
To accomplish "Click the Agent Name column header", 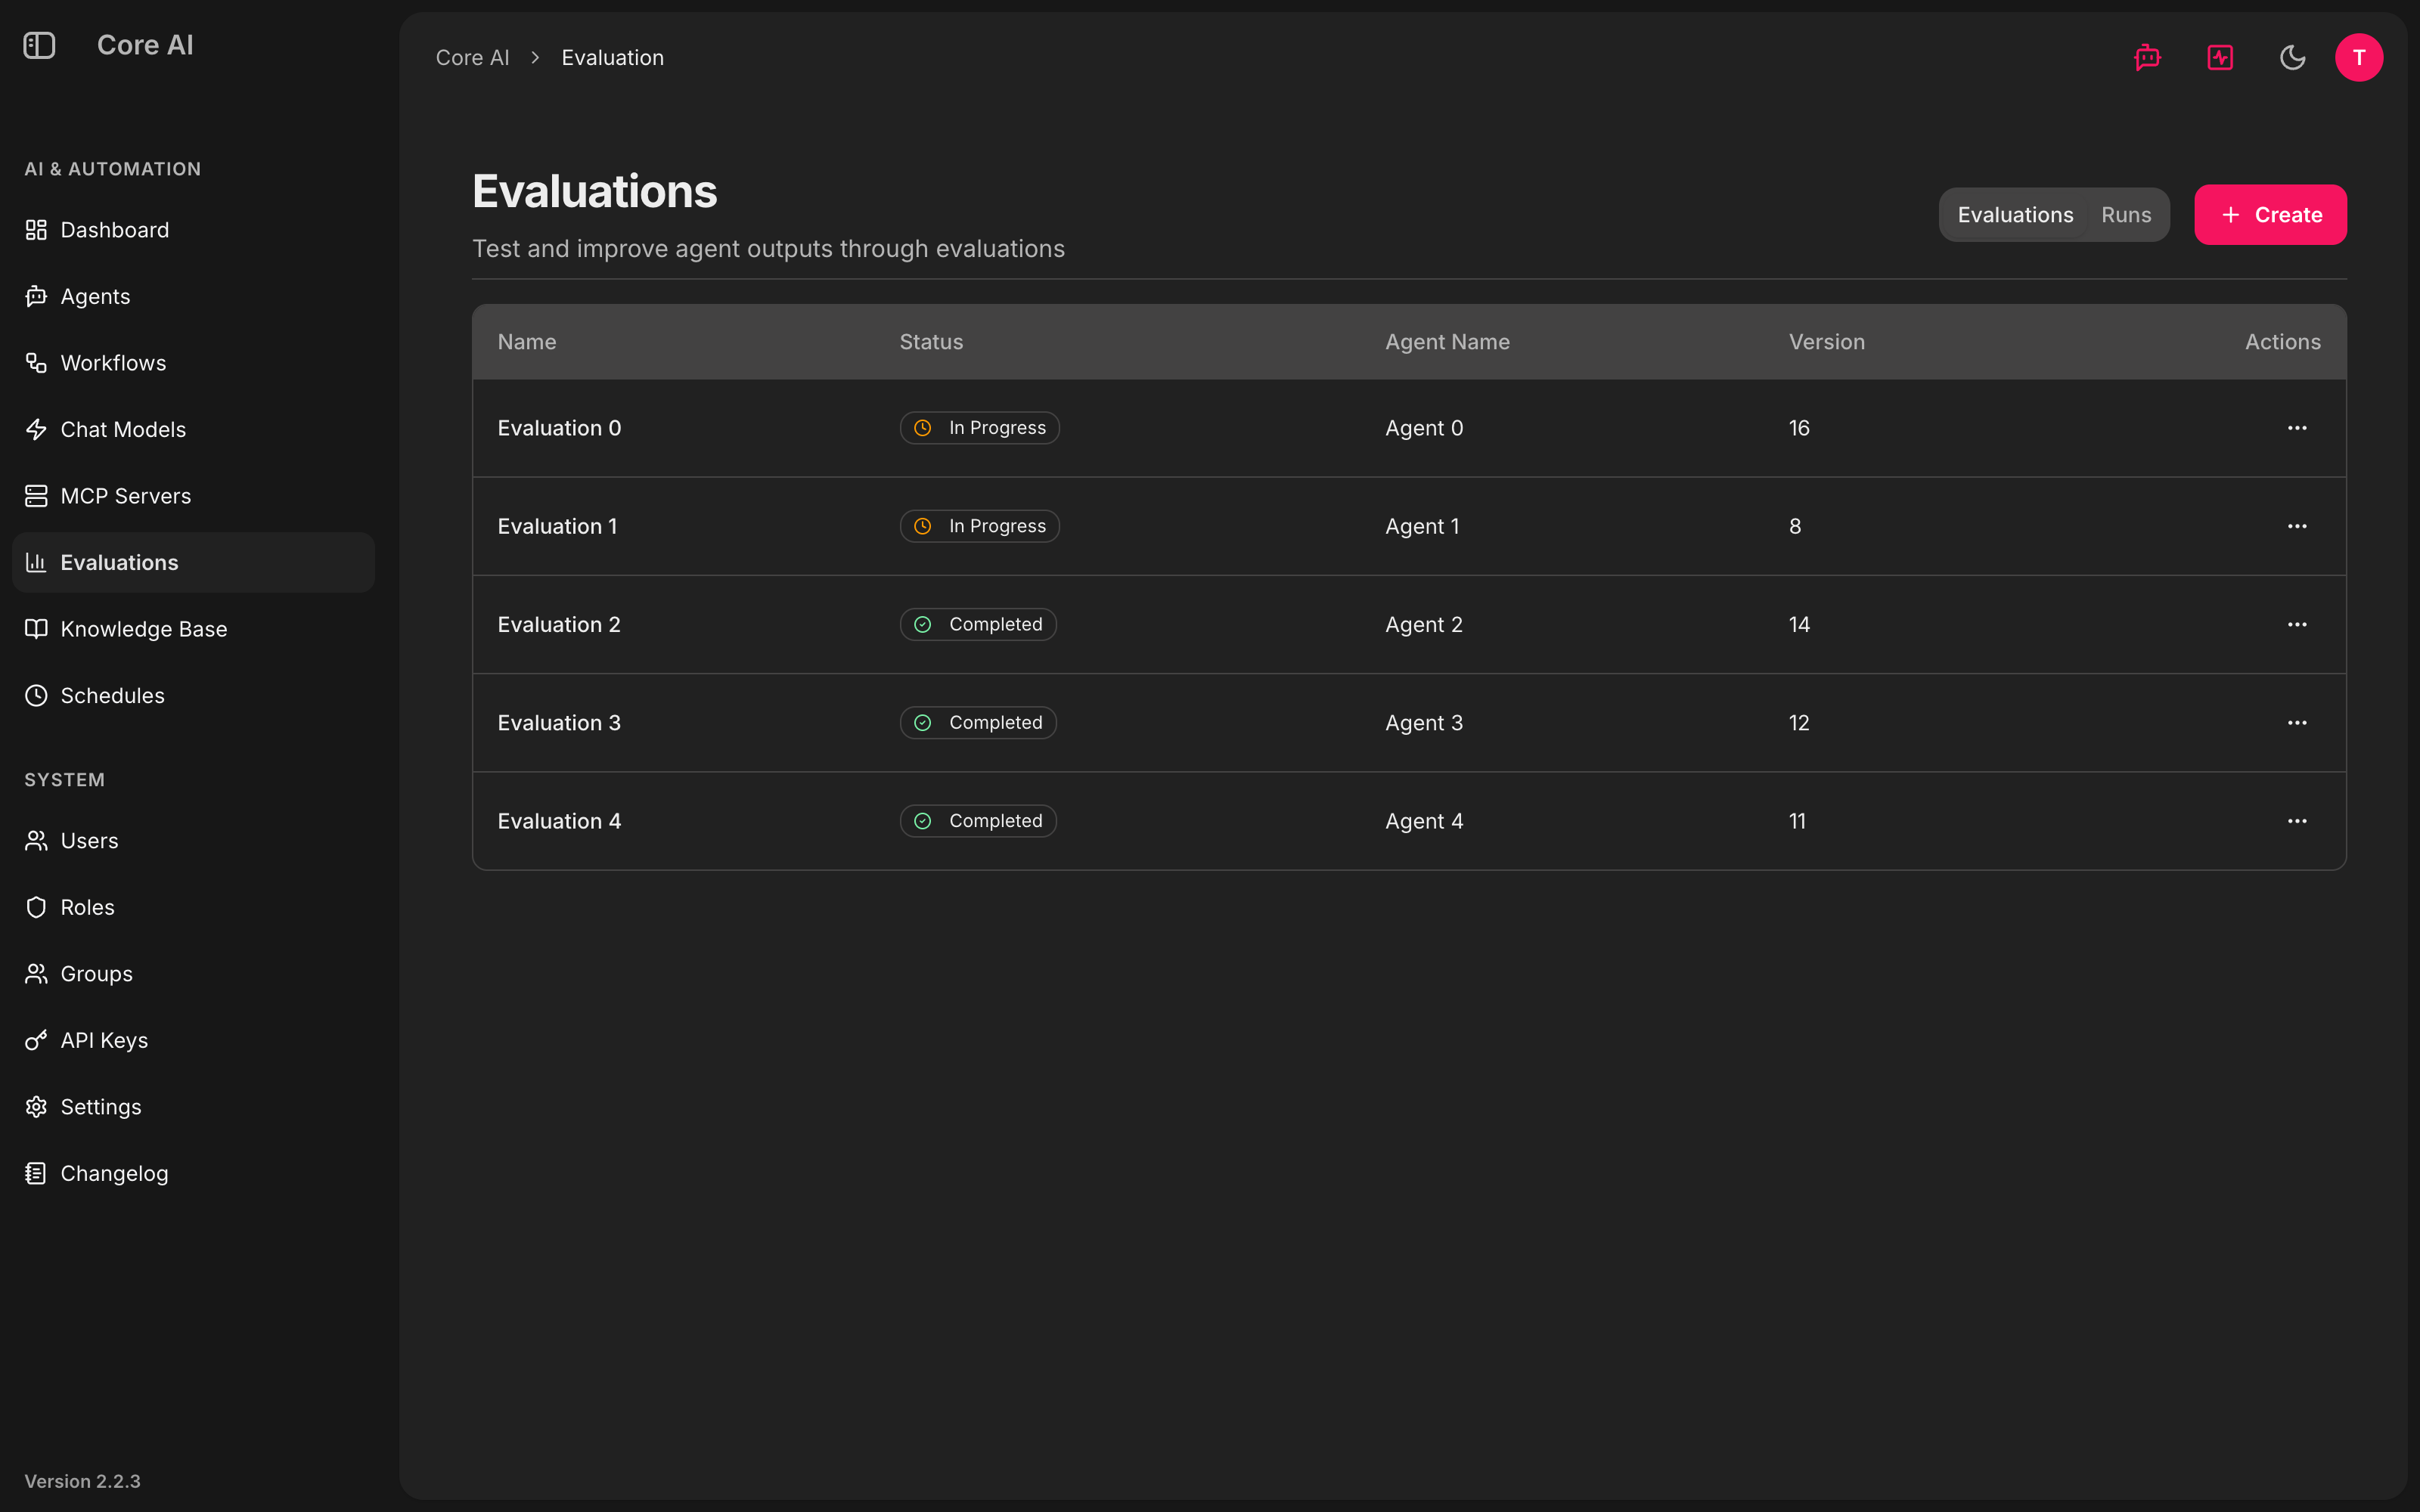I will coord(1447,342).
